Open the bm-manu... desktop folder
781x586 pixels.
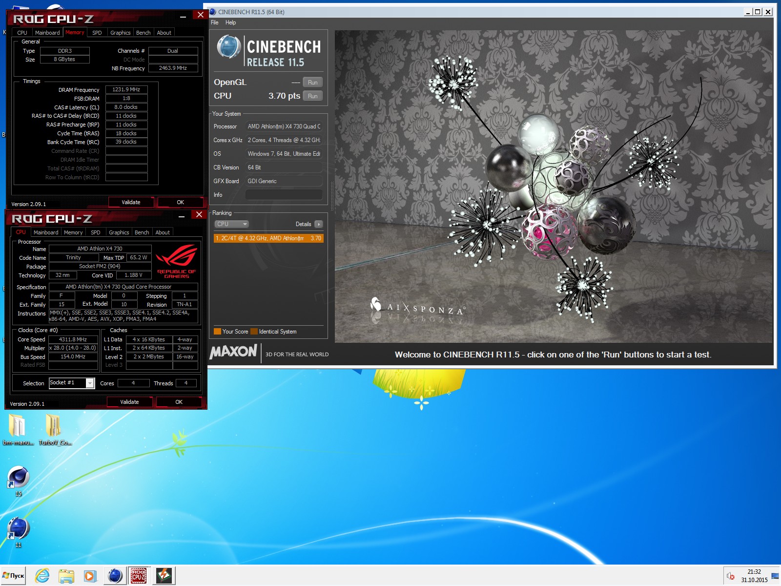[18, 429]
